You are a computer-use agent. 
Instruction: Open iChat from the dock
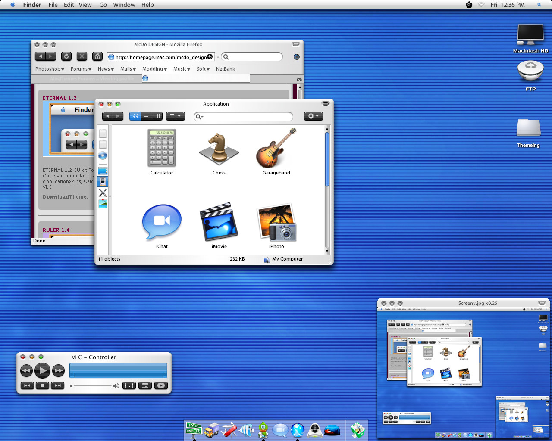(280, 430)
